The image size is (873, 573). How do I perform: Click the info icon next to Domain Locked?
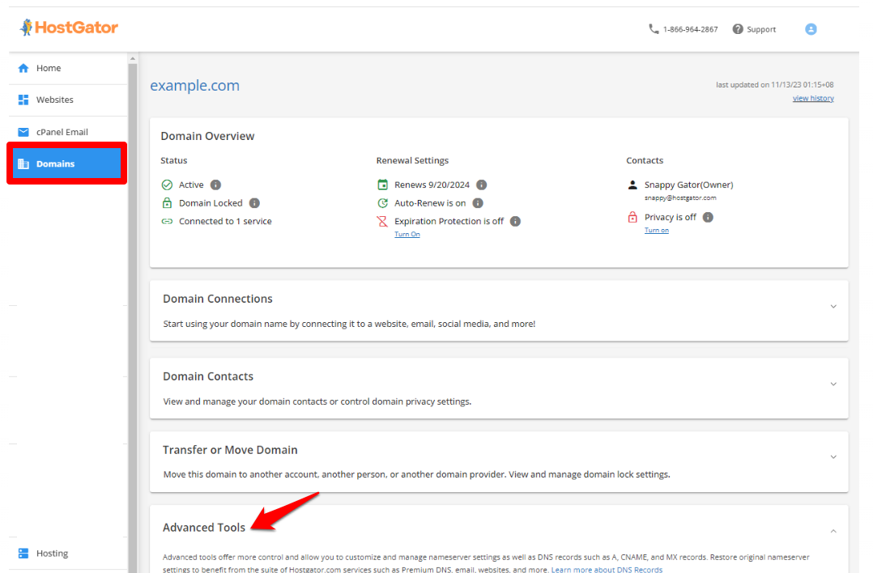tap(254, 203)
